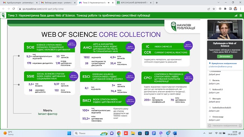Viewport: 244px width, 137px height.
Task: Open File Explorer from the taskbar
Action: click(x=133, y=133)
